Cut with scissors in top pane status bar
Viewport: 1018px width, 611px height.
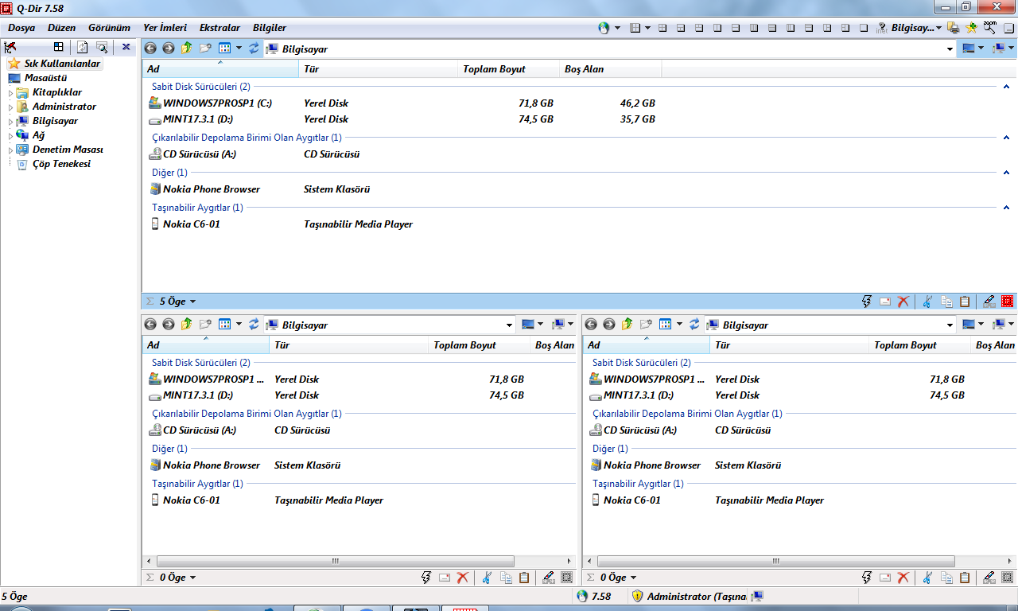pos(927,302)
